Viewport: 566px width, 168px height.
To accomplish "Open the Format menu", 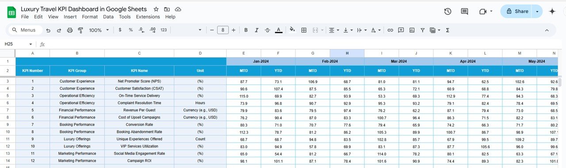I will [x=90, y=17].
